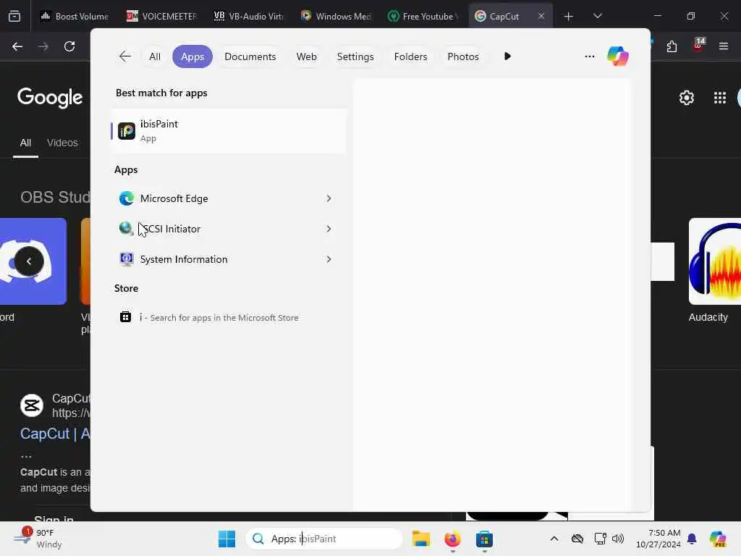The image size is (741, 556).
Task: Close the CapCut browser tab
Action: click(x=541, y=16)
